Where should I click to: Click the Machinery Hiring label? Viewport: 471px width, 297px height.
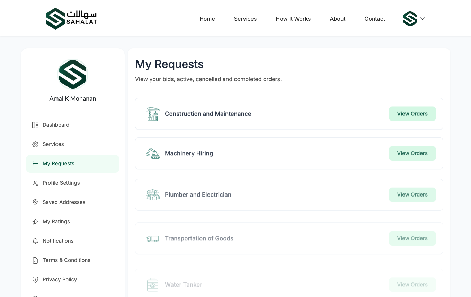click(189, 153)
